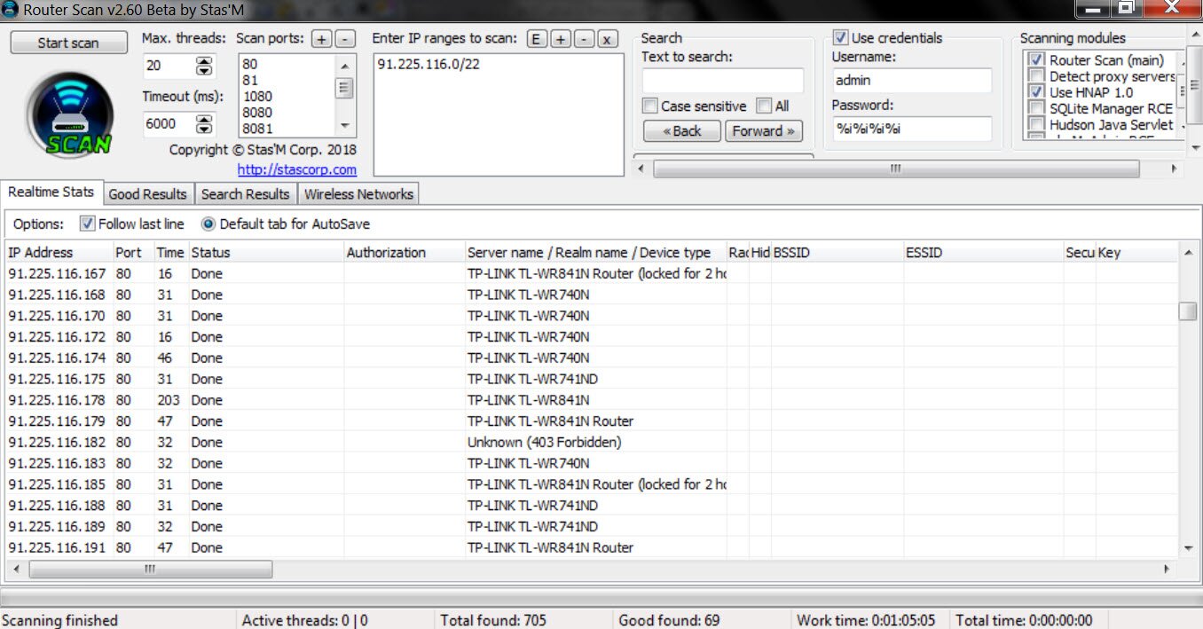1203x629 pixels.
Task: Toggle the Use credentials checkbox
Action: 840,38
